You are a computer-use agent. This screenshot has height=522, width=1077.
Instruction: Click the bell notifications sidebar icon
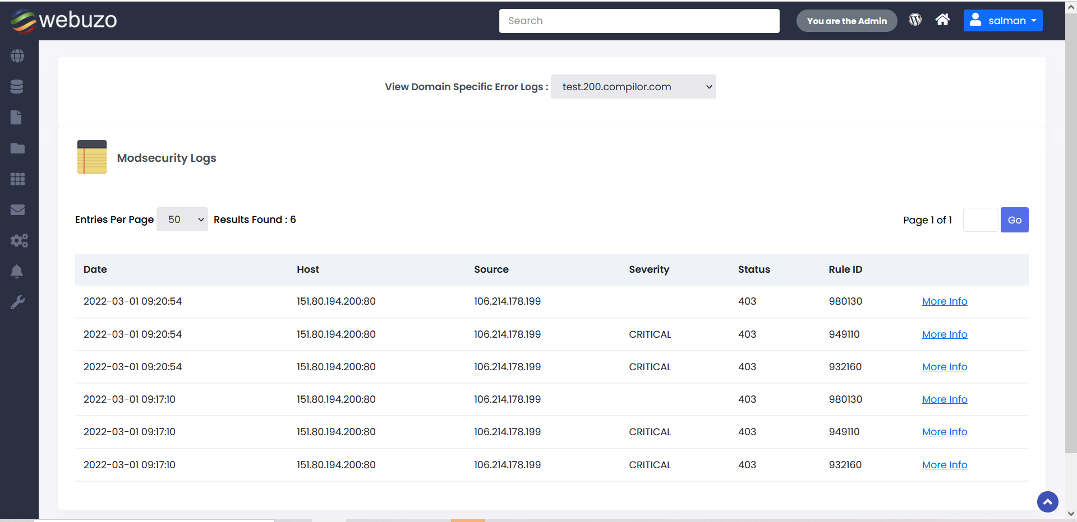click(17, 272)
